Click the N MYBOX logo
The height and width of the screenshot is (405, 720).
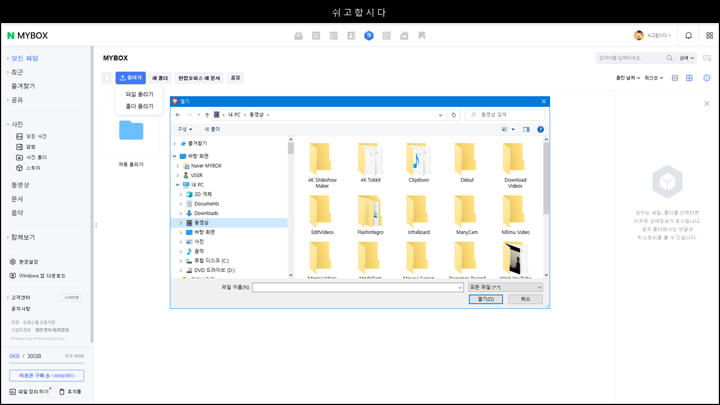click(28, 35)
